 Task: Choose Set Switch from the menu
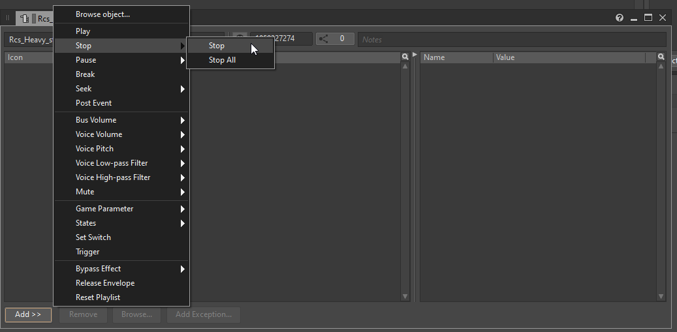(x=93, y=237)
